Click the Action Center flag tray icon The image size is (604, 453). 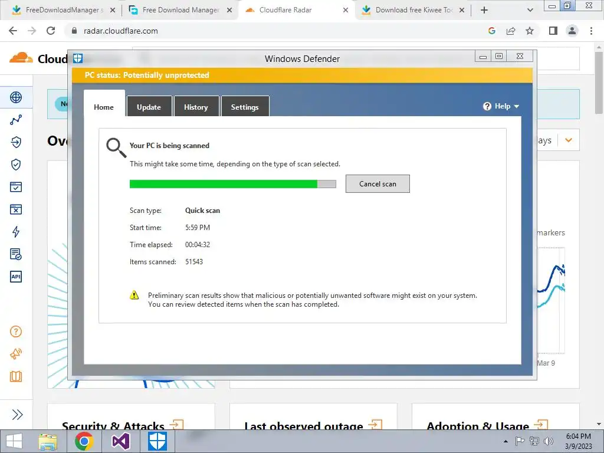[520, 441]
